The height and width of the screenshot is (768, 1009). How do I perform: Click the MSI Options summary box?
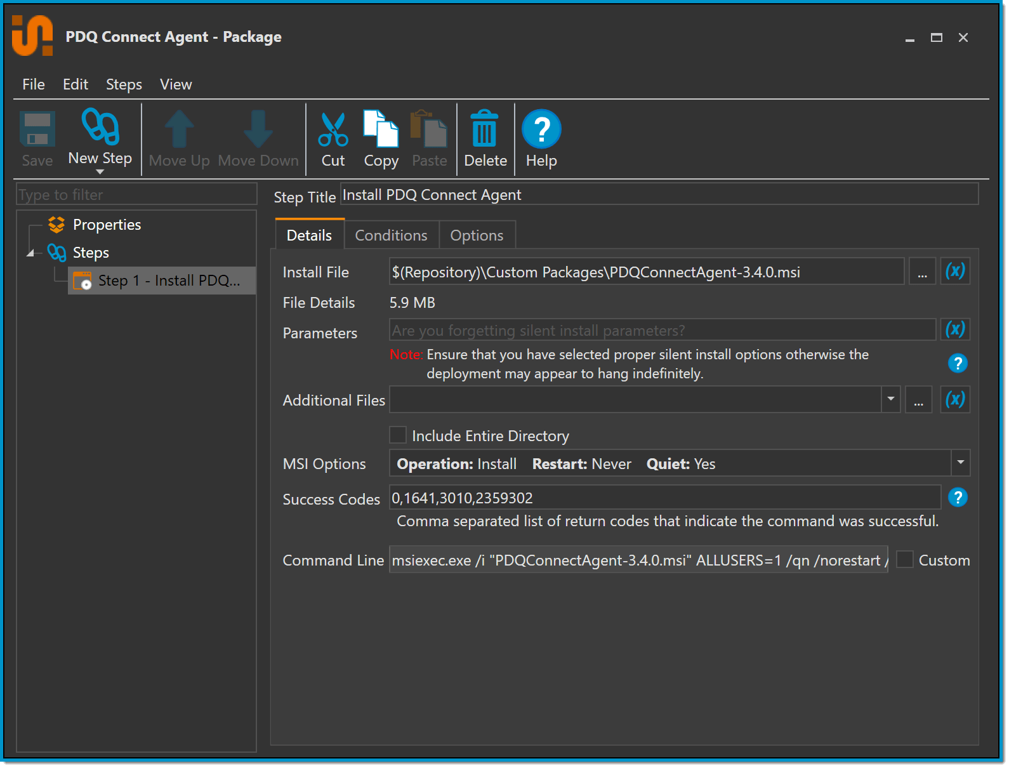click(670, 463)
